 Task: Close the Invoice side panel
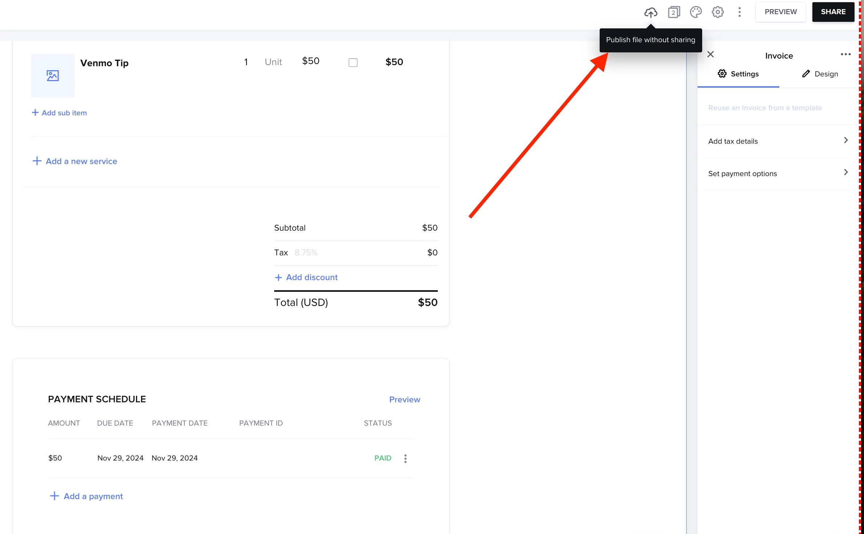pos(710,55)
